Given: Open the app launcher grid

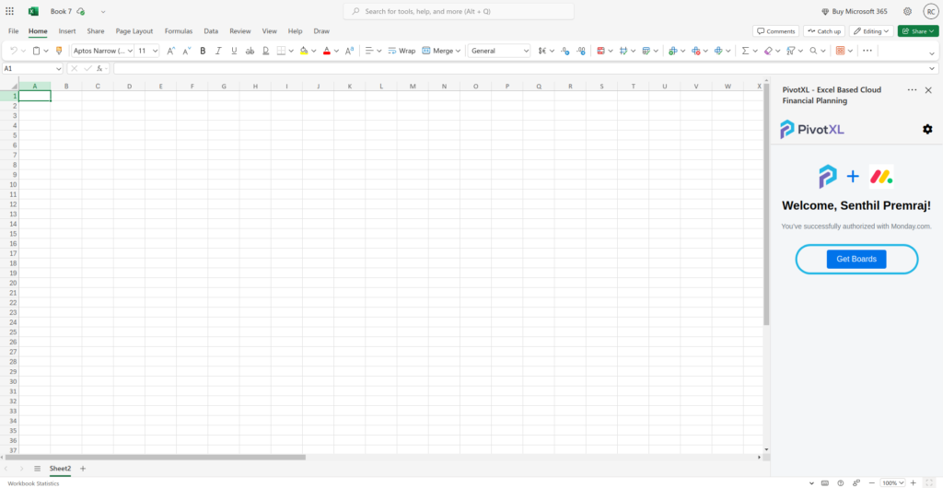Looking at the screenshot, I should 9,11.
